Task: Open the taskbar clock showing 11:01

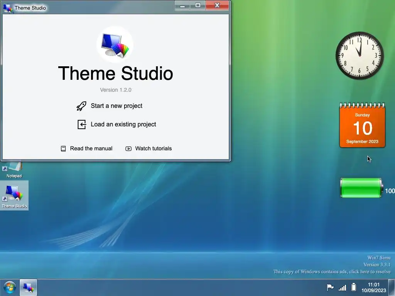Action: point(373,288)
